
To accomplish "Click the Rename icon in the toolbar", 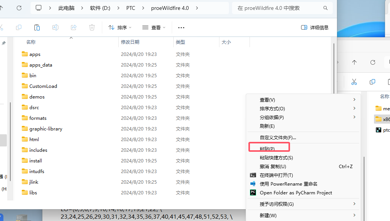I will pyautogui.click(x=55, y=27).
